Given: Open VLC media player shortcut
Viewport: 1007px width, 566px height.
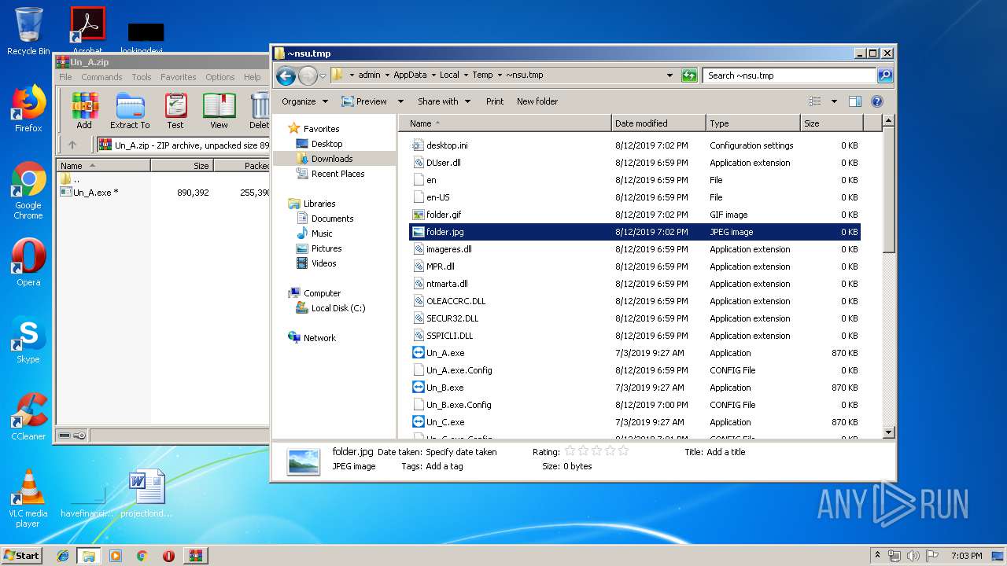Looking at the screenshot, I should pos(28,498).
